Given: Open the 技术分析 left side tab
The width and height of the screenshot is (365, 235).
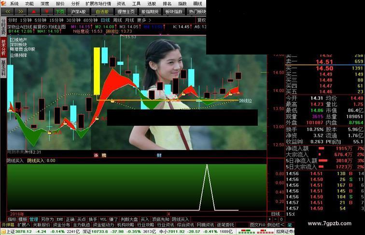Looking at the screenshot, I should (x=3, y=47).
